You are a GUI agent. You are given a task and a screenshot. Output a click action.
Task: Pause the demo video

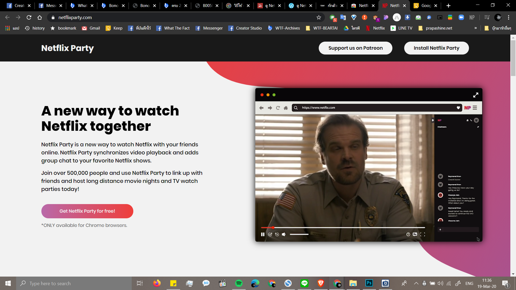pos(263,234)
